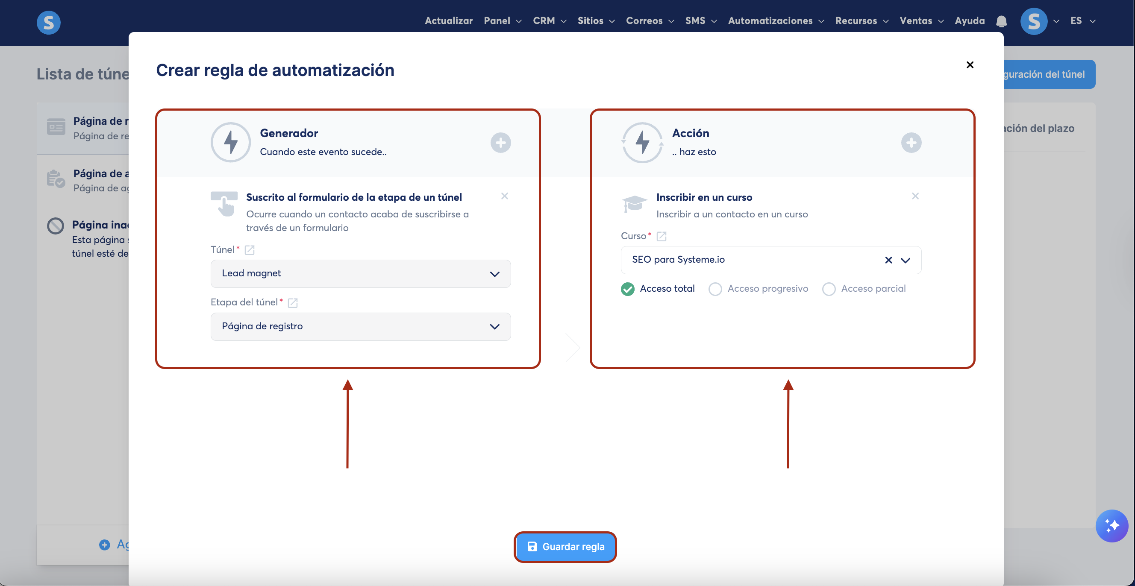The image size is (1135, 586).
Task: Expand the Túnel dropdown showing Lead magnet
Action: pyautogui.click(x=360, y=274)
